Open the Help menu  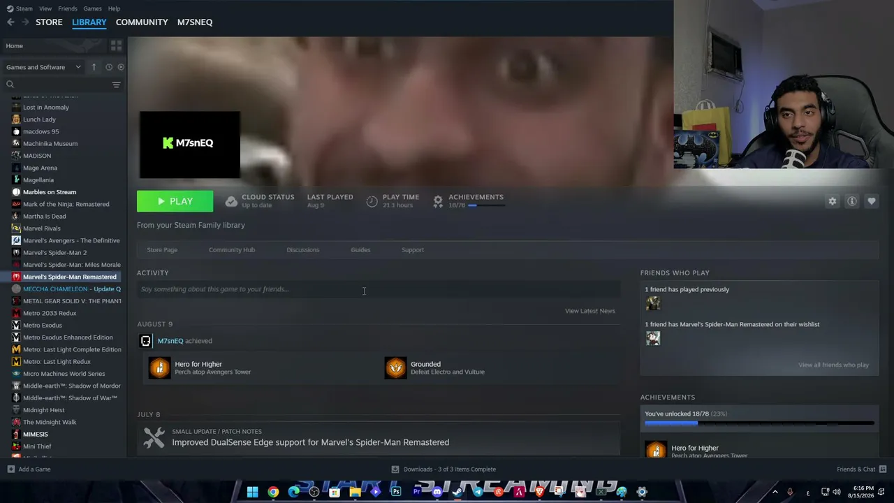114,8
